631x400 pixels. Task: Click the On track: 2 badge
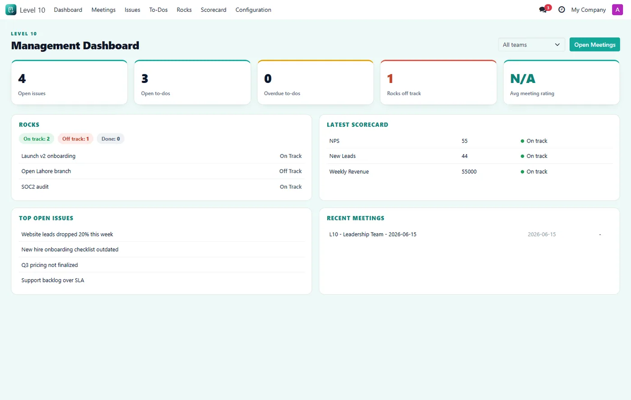[x=37, y=139]
